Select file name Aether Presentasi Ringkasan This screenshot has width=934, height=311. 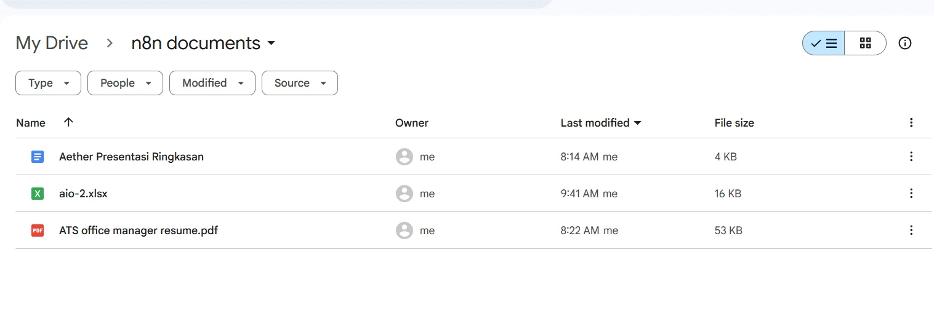tap(131, 157)
